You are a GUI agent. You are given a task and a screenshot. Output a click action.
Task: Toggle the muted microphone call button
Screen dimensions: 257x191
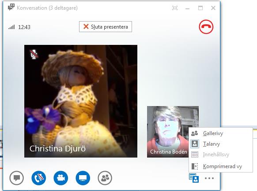pyautogui.click(x=39, y=178)
